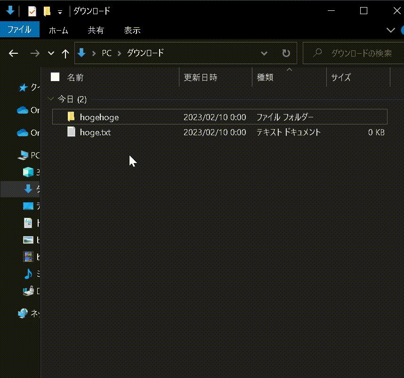This screenshot has width=404, height=378.
Task: Open the Videos filmstrip icon in sidebar
Action: point(28,257)
